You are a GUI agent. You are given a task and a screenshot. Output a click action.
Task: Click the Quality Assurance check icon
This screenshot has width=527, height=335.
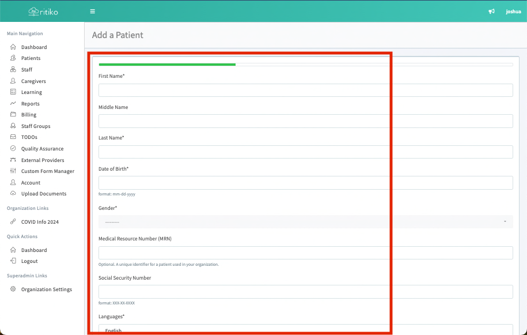pos(13,149)
